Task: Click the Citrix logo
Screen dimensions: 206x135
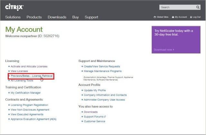Action: click(x=14, y=7)
